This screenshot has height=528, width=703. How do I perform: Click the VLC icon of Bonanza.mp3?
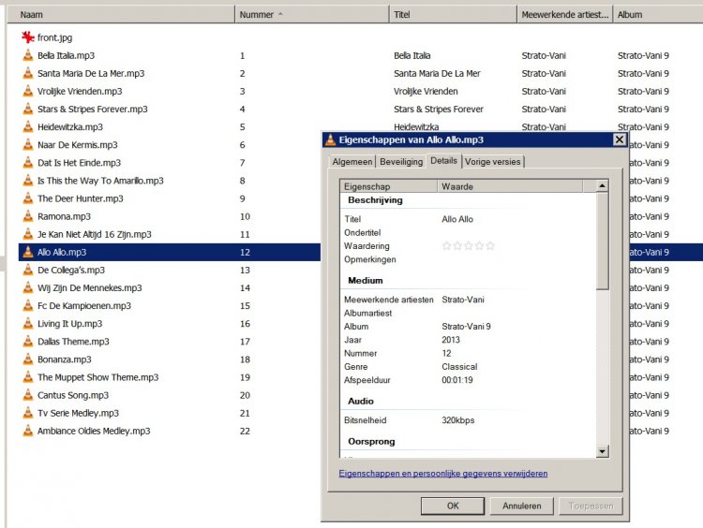(27, 359)
